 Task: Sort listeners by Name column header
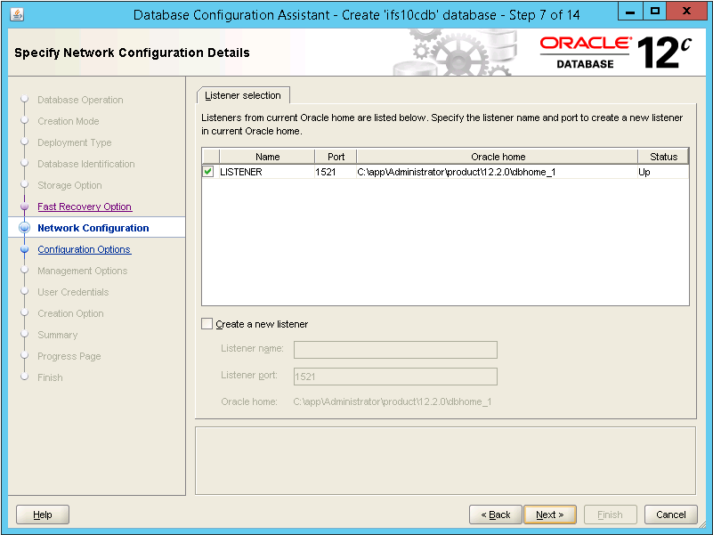[267, 157]
